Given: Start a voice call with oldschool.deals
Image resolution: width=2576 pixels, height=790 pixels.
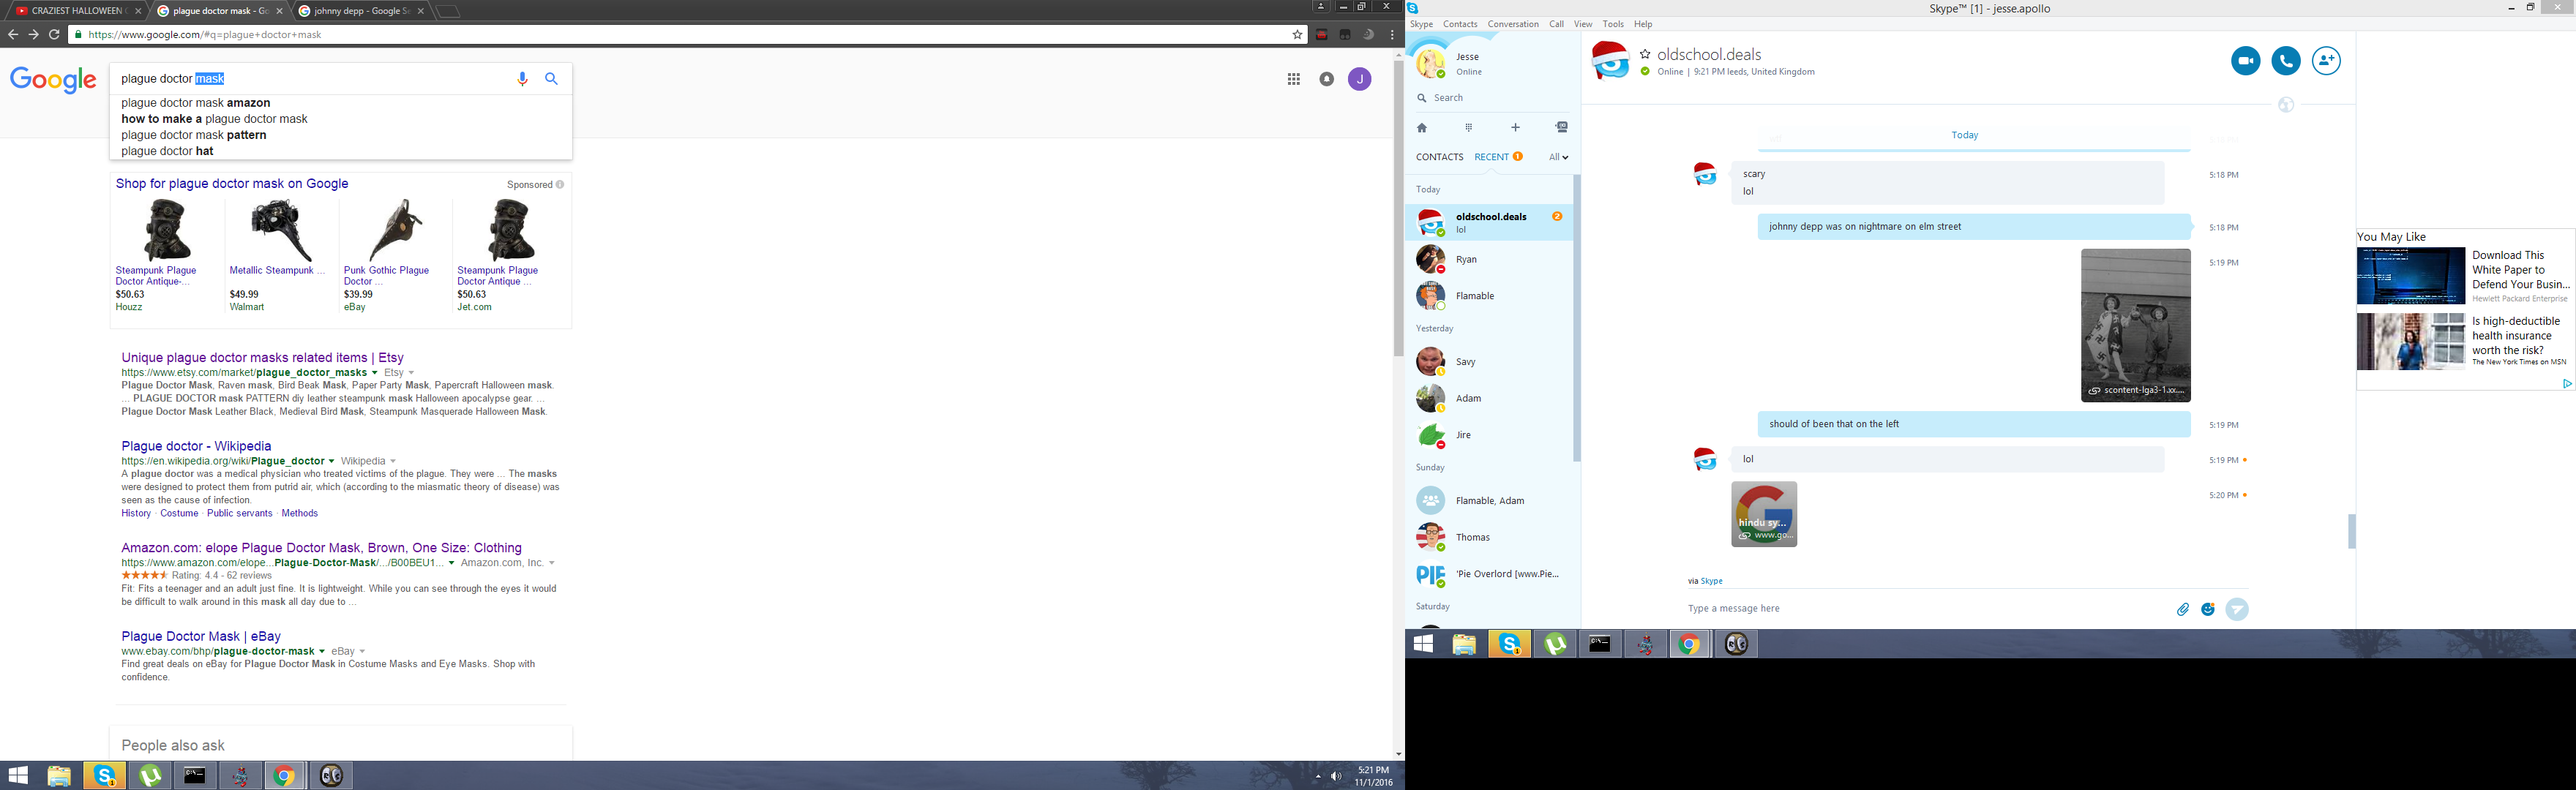Looking at the screenshot, I should pos(2286,61).
